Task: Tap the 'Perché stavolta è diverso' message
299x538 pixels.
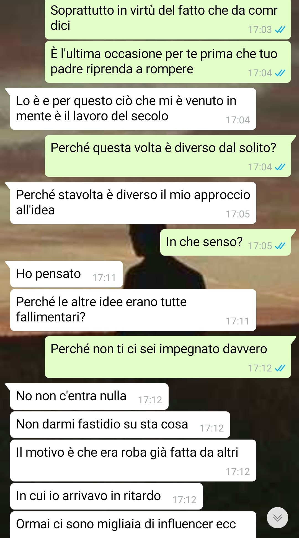Action: (133, 203)
